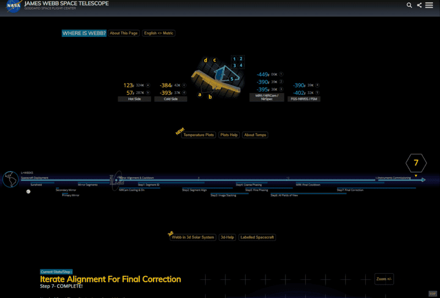Click Step3: Image Stacking entry
Viewport: 440px width, 298px height.
tap(223, 195)
